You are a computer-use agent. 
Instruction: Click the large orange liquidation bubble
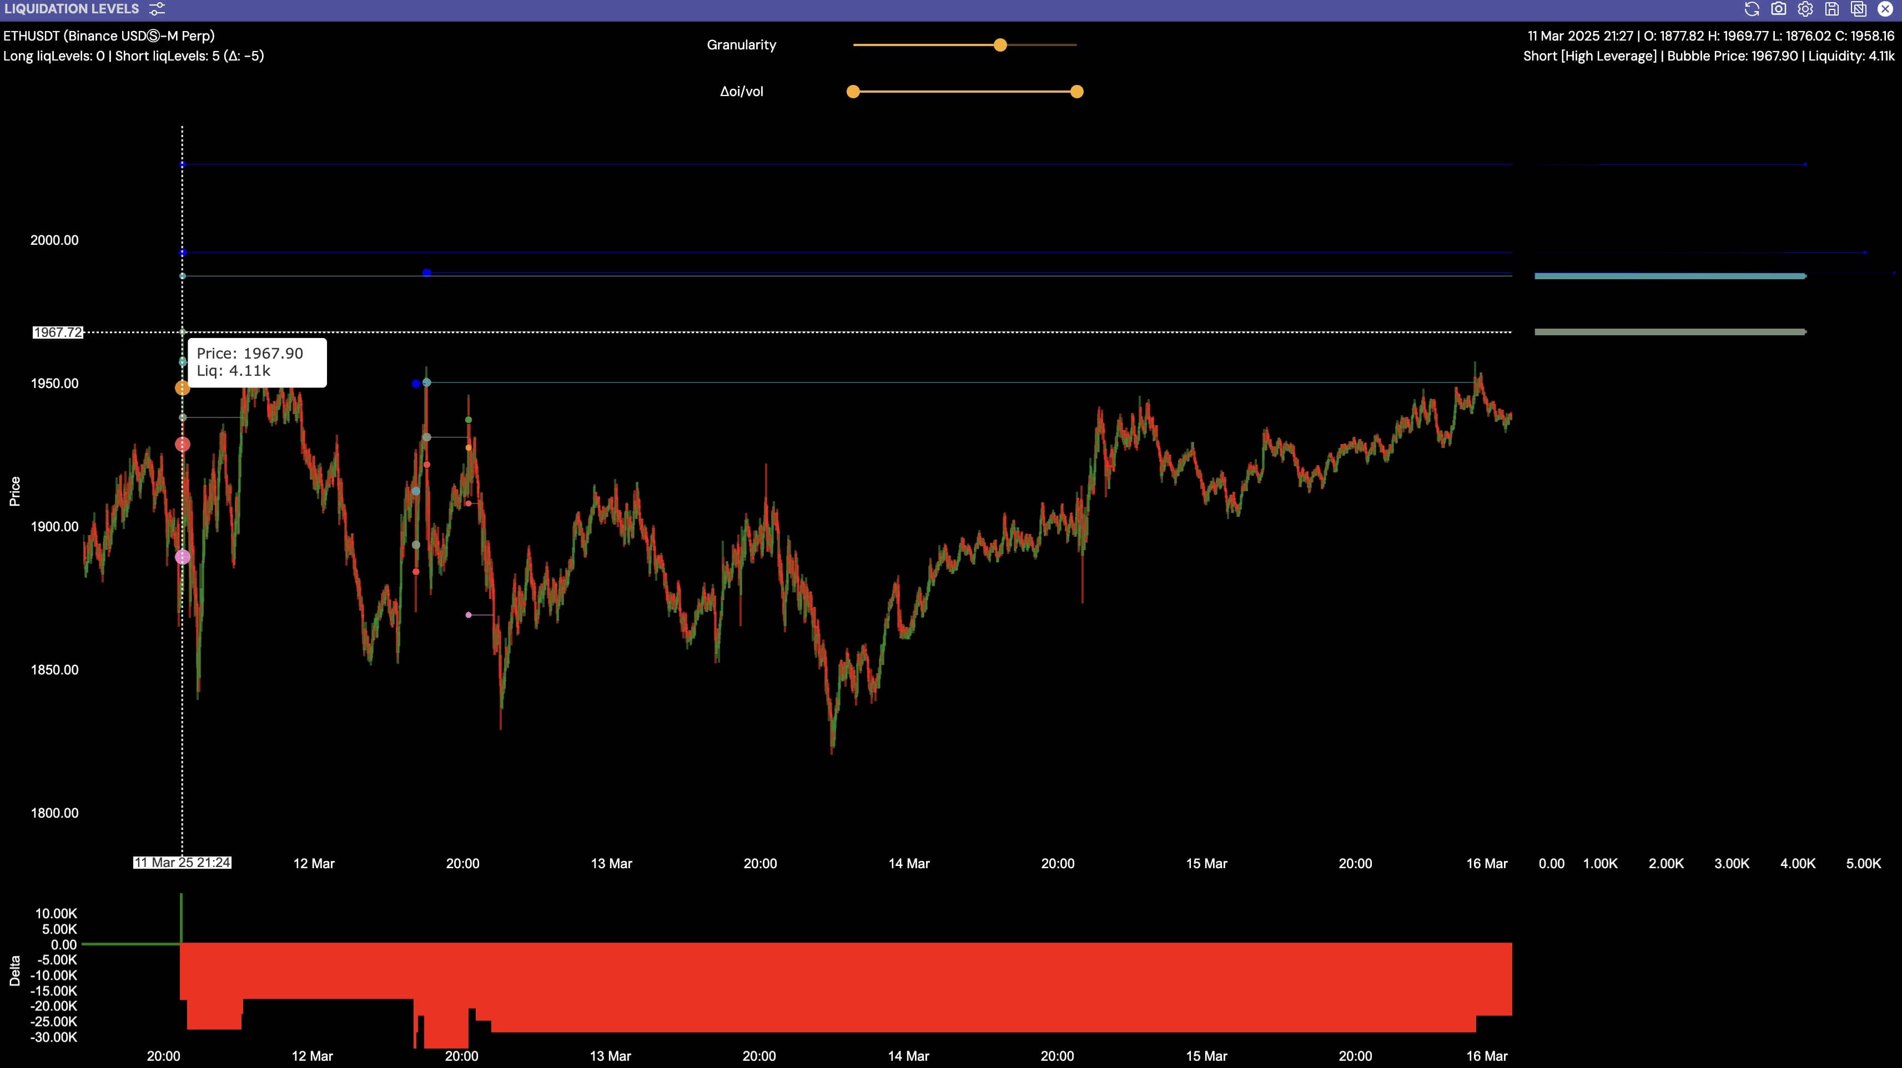183,387
